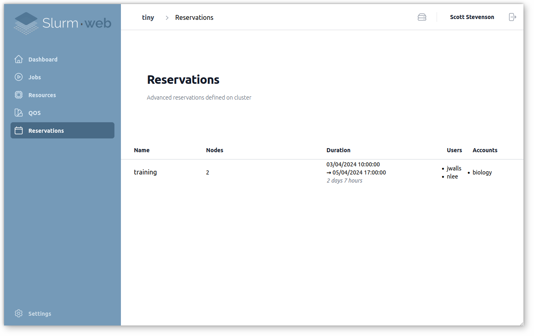Click user nlee
Viewport: 534px width, 336px height.
click(x=452, y=177)
